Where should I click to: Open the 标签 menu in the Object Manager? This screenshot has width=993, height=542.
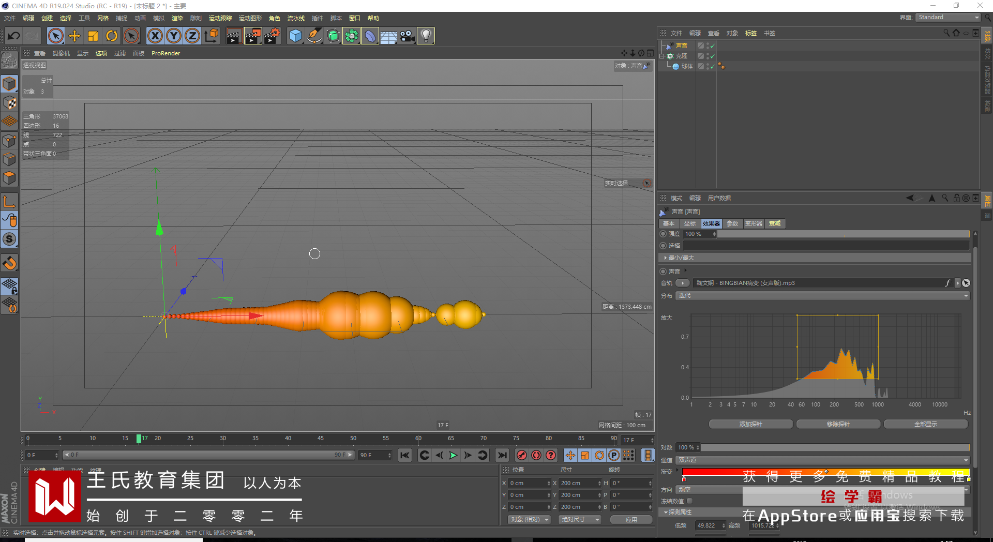751,33
